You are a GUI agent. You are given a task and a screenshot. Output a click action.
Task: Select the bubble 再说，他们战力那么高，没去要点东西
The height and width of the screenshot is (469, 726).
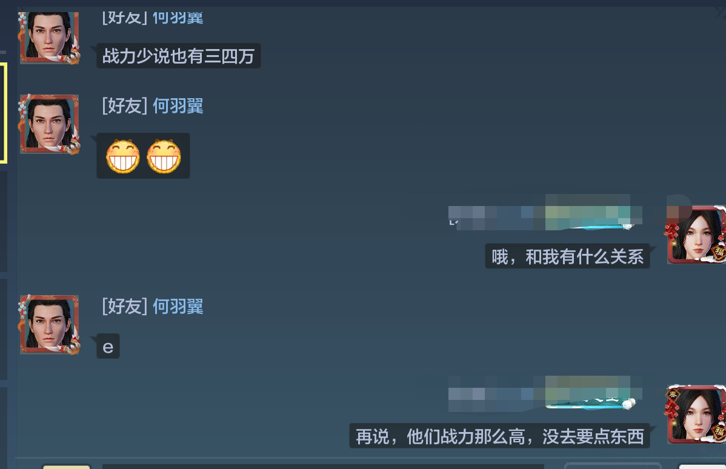tap(499, 436)
